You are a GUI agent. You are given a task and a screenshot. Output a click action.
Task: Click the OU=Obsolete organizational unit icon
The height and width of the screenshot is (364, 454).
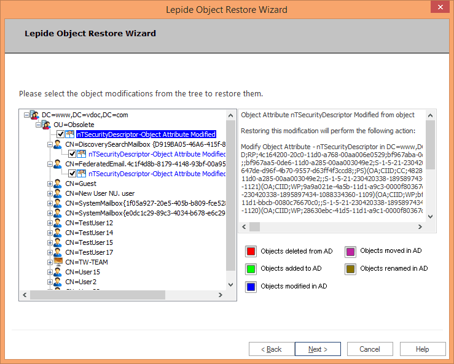[x=46, y=125]
